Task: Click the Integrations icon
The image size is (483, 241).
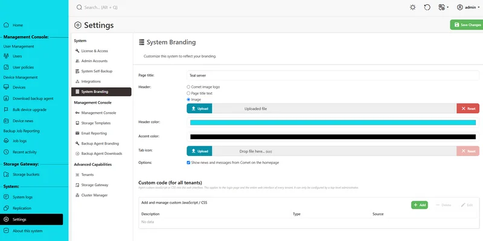Action: 77,81
